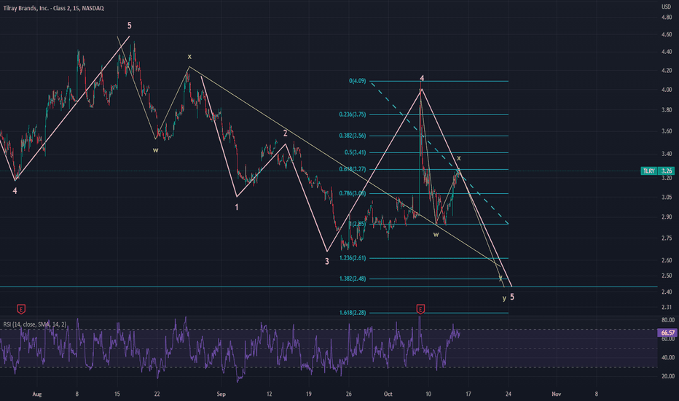679x401 pixels.
Task: Select the dashed teal descending trend line
Action: (x=439, y=152)
